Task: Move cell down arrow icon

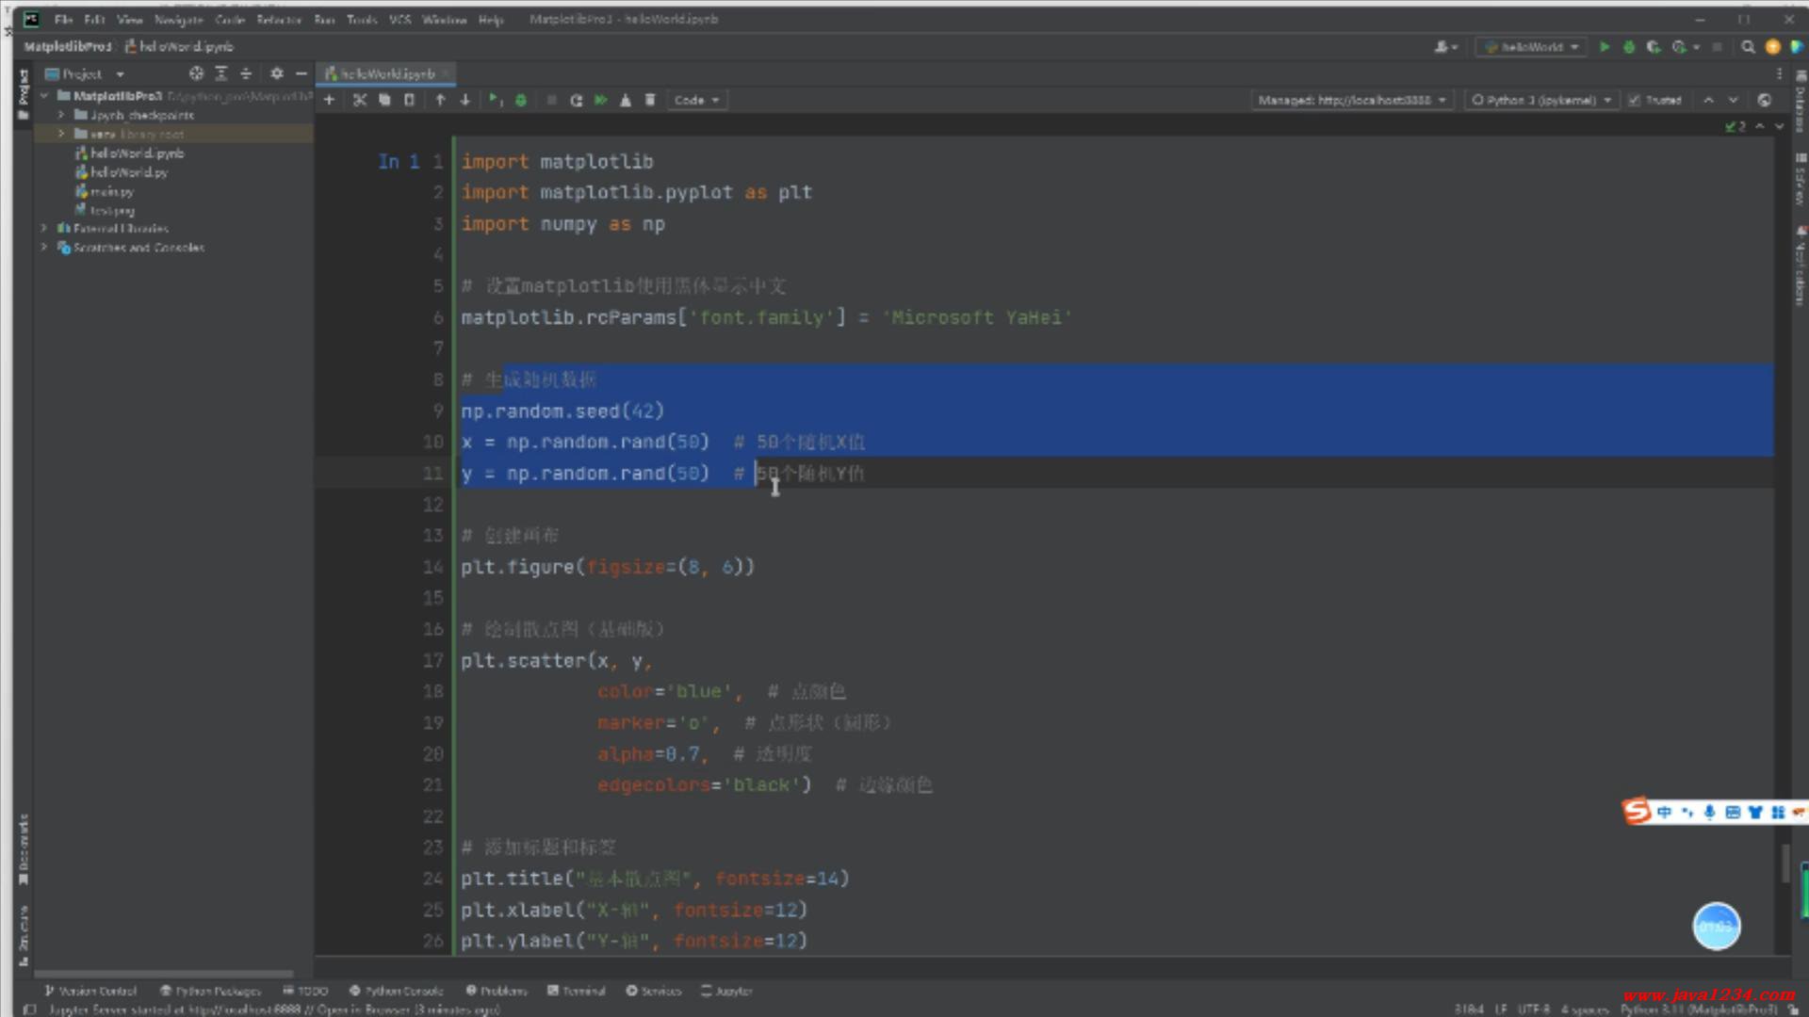Action: (x=464, y=100)
